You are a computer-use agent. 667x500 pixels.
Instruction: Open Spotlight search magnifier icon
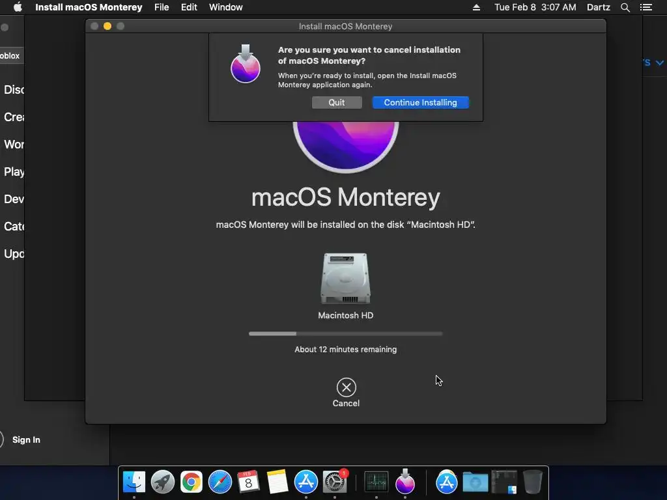click(x=625, y=7)
